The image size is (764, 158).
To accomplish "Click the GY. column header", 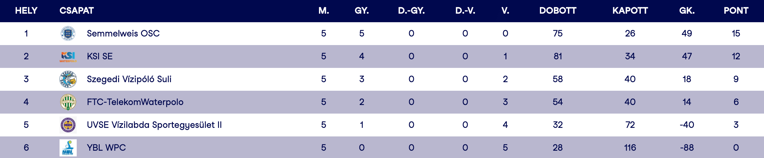I will click(x=362, y=11).
